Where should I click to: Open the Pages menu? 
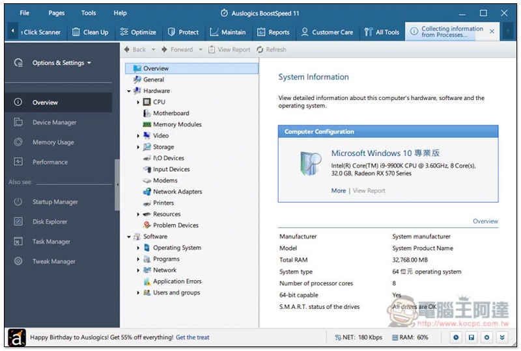coord(57,13)
